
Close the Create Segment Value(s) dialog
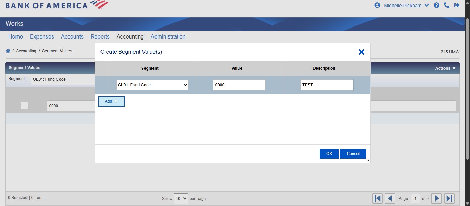[x=361, y=52]
